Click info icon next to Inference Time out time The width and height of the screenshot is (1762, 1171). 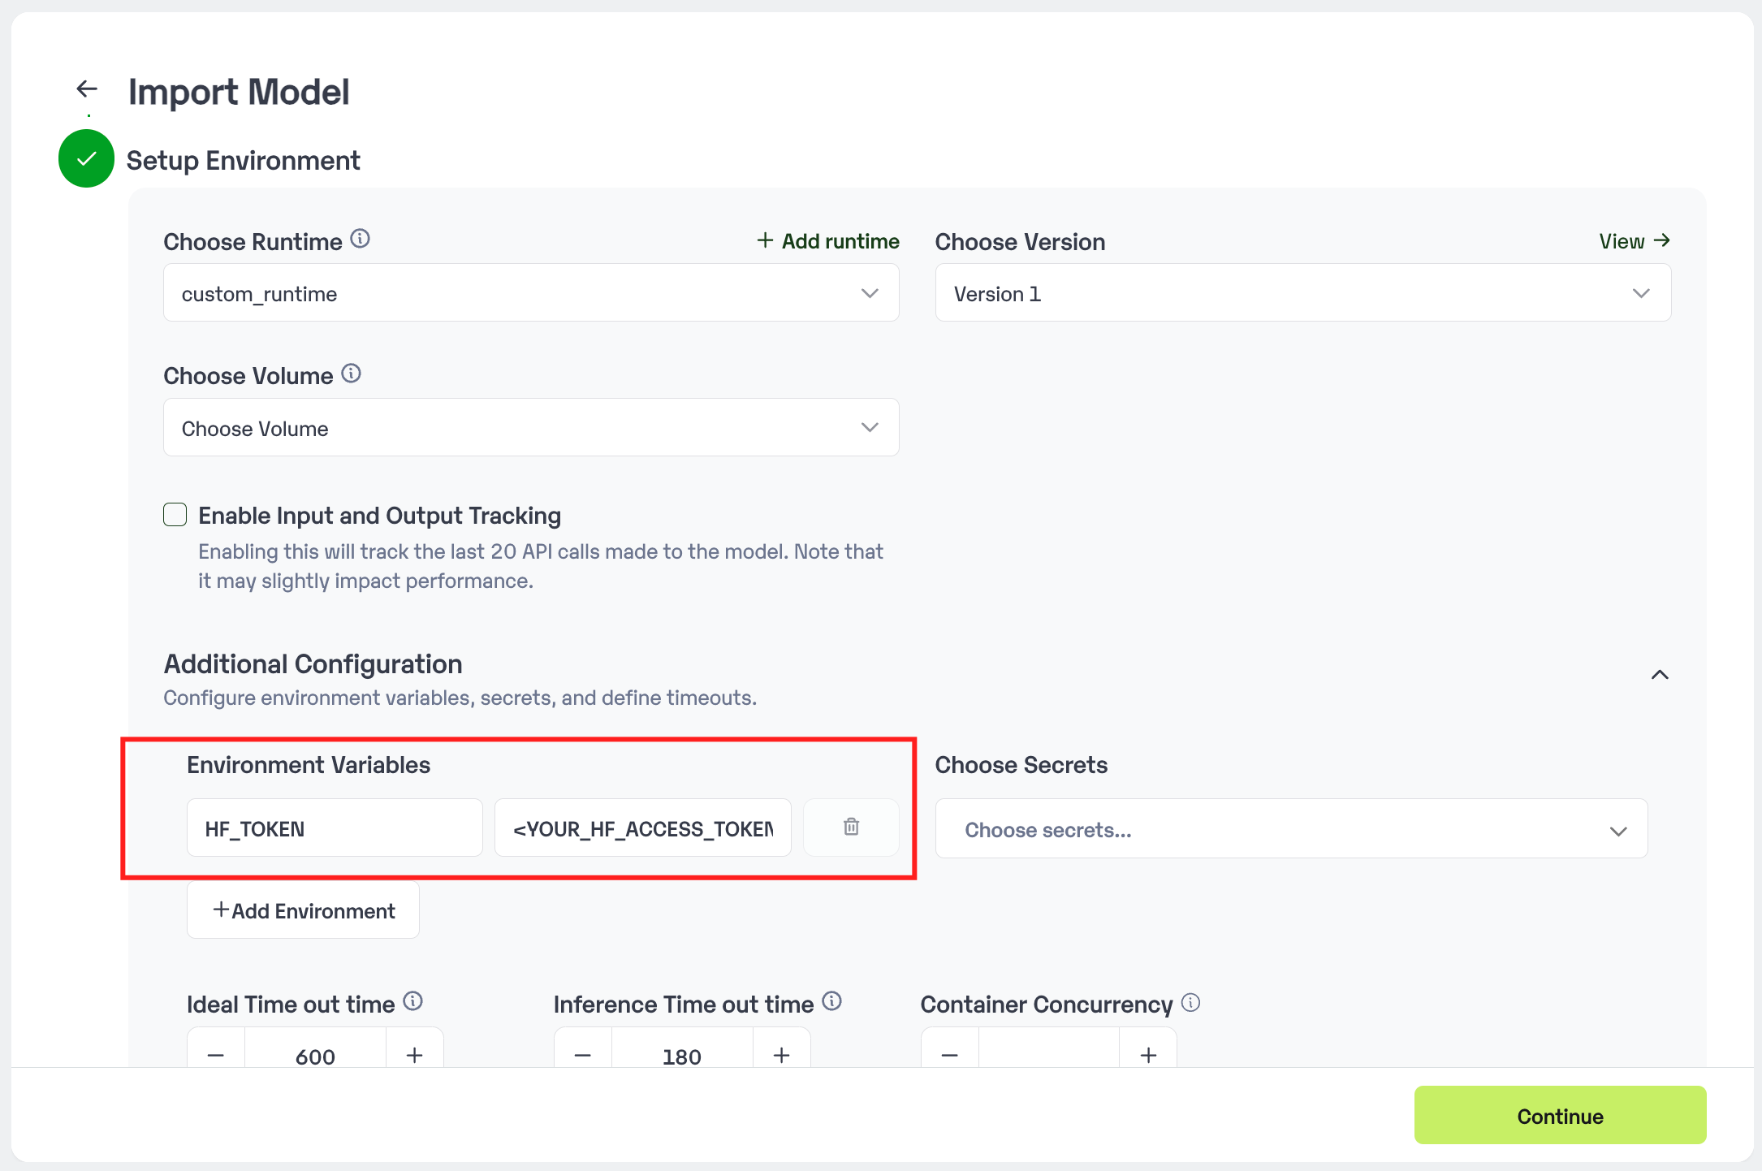(831, 1001)
